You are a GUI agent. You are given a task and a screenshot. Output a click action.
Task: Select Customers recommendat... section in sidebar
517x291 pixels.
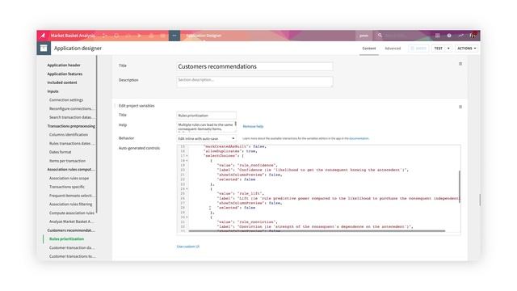coord(71,230)
